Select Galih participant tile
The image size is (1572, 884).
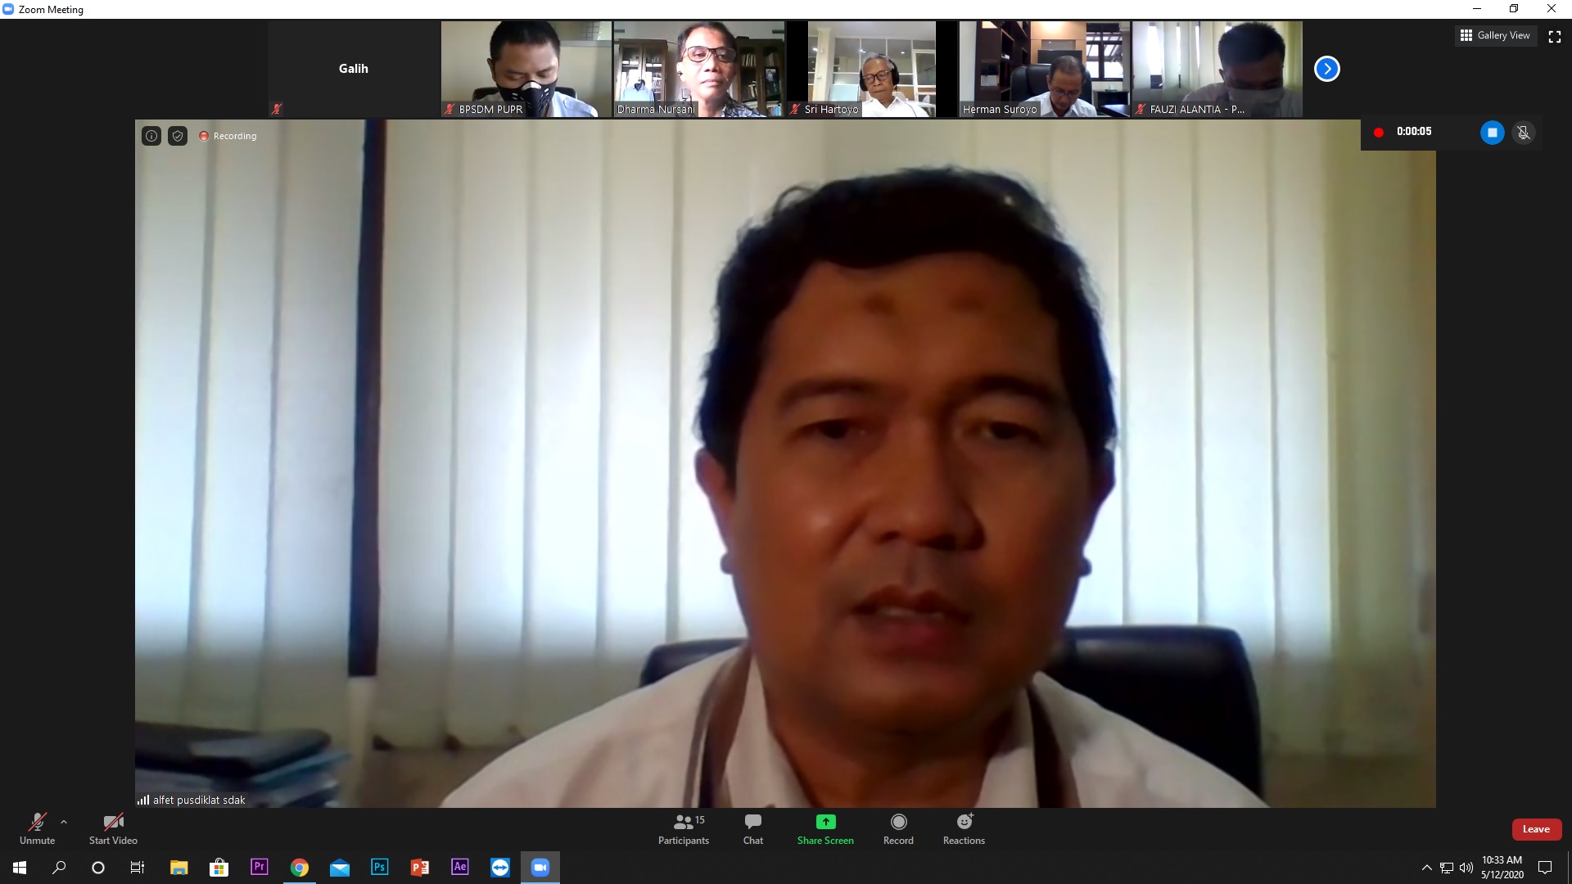pyautogui.click(x=354, y=69)
